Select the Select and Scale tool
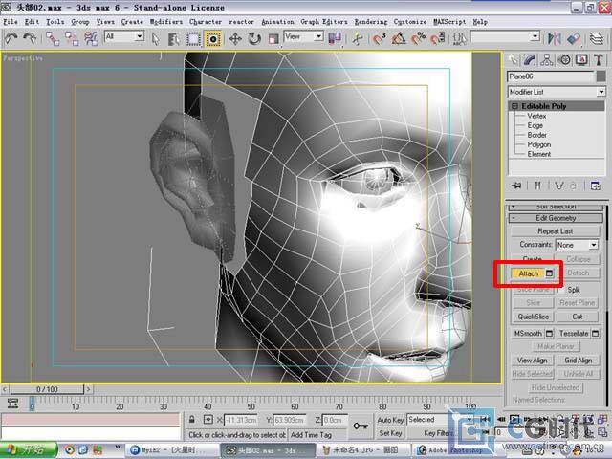The width and height of the screenshot is (612, 459). pos(273,38)
